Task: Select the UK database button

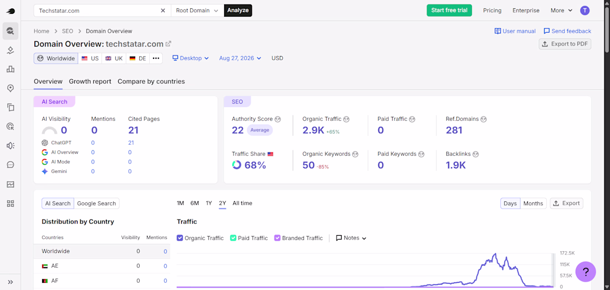Action: pos(114,58)
